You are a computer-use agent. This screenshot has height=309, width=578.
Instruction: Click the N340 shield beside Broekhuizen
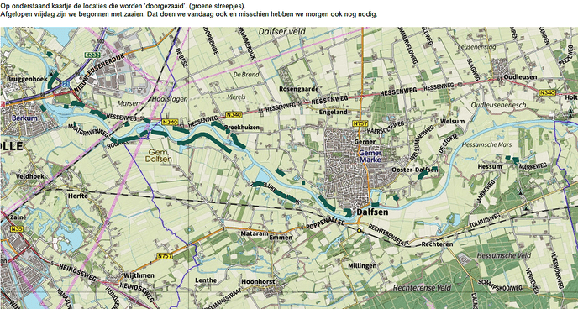click(234, 115)
